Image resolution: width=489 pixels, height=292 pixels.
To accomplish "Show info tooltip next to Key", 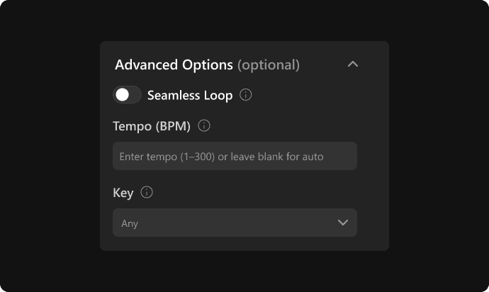I will click(147, 192).
